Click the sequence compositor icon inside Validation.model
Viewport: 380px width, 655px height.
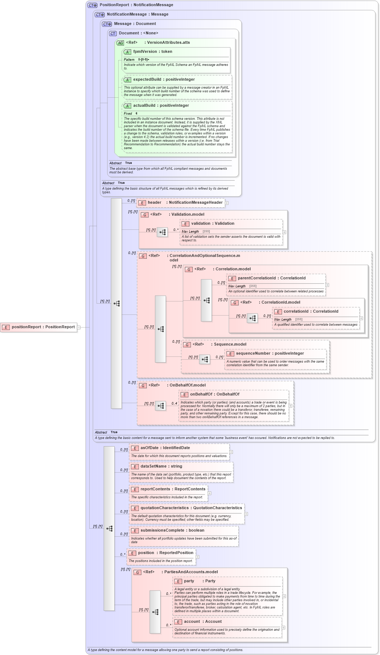click(x=162, y=232)
